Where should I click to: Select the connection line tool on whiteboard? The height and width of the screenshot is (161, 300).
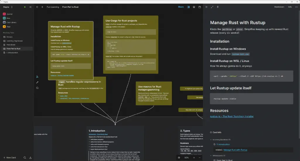(37, 82)
